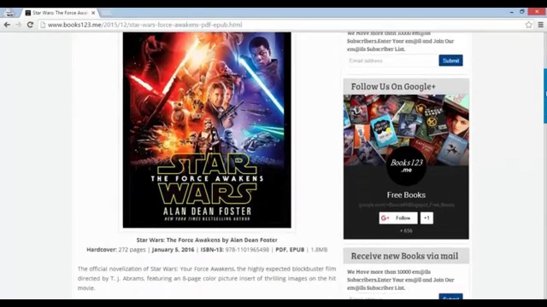Screen dimensions: 547x307
Task: Click the Google+ book collage banner
Action: (406, 130)
